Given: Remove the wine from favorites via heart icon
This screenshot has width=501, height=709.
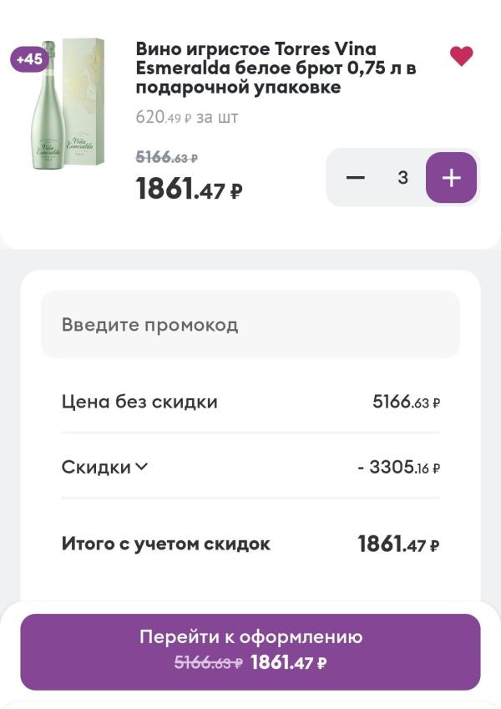Looking at the screenshot, I should point(461,56).
